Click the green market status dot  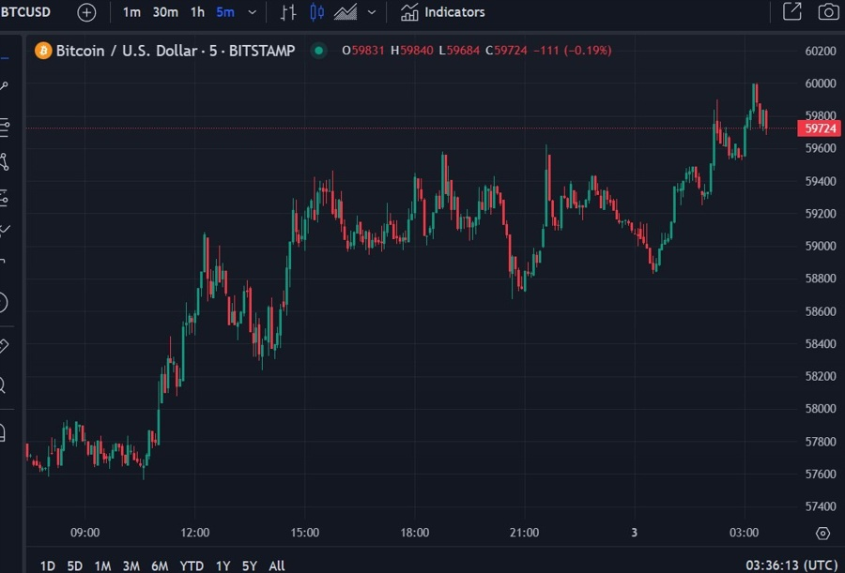318,51
